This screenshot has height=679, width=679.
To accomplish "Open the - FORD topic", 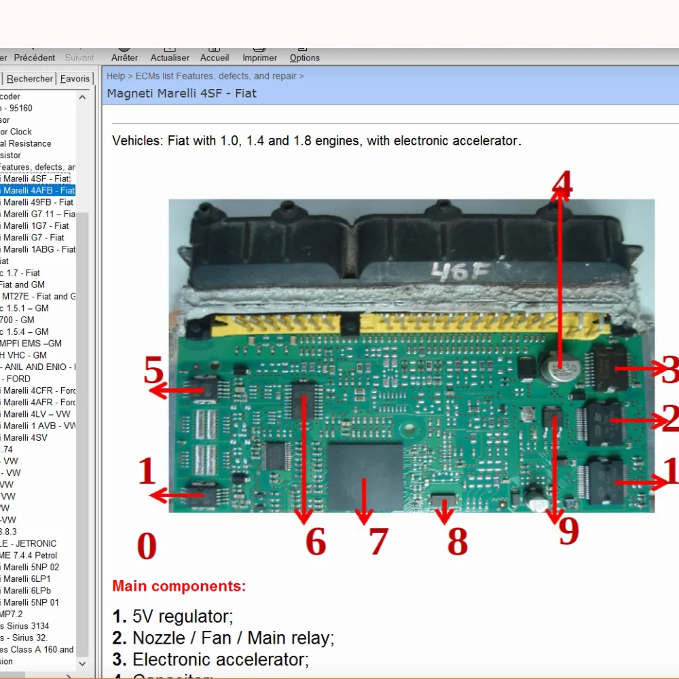I will [x=16, y=378].
